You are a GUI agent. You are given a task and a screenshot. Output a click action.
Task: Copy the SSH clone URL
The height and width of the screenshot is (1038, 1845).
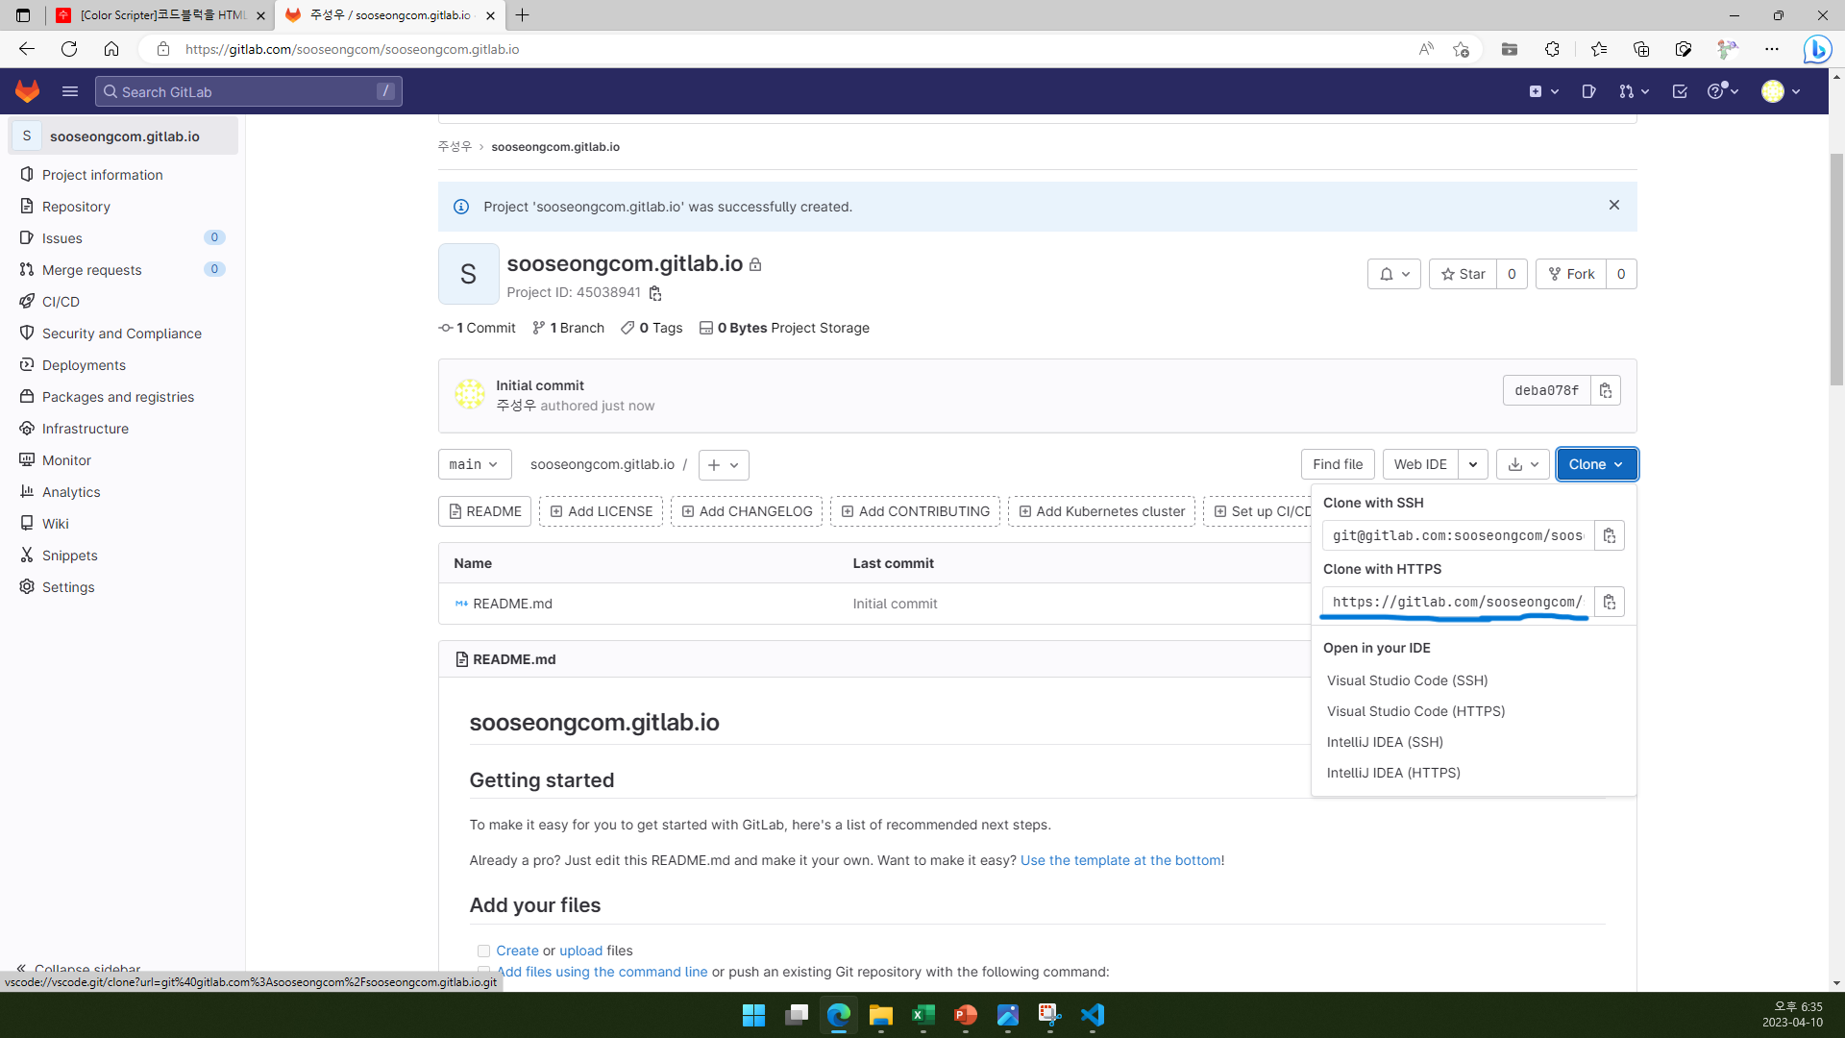(x=1610, y=535)
